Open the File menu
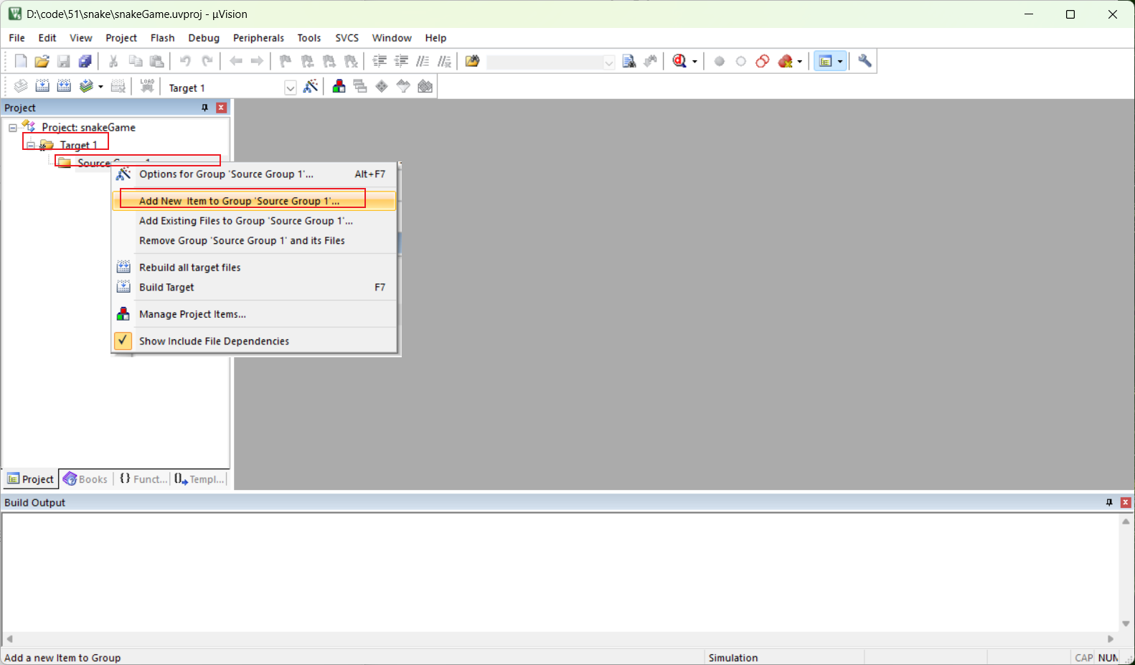 [17, 38]
